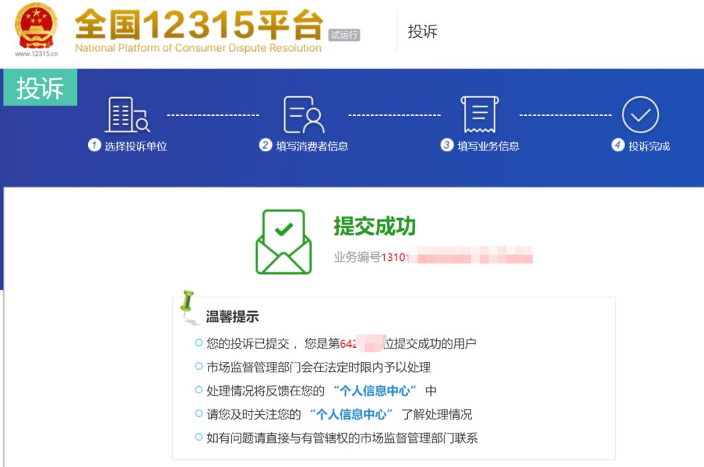Click the step 4 投诉完成 checkmark circle icon
Viewport: 704px width, 467px height.
[640, 116]
